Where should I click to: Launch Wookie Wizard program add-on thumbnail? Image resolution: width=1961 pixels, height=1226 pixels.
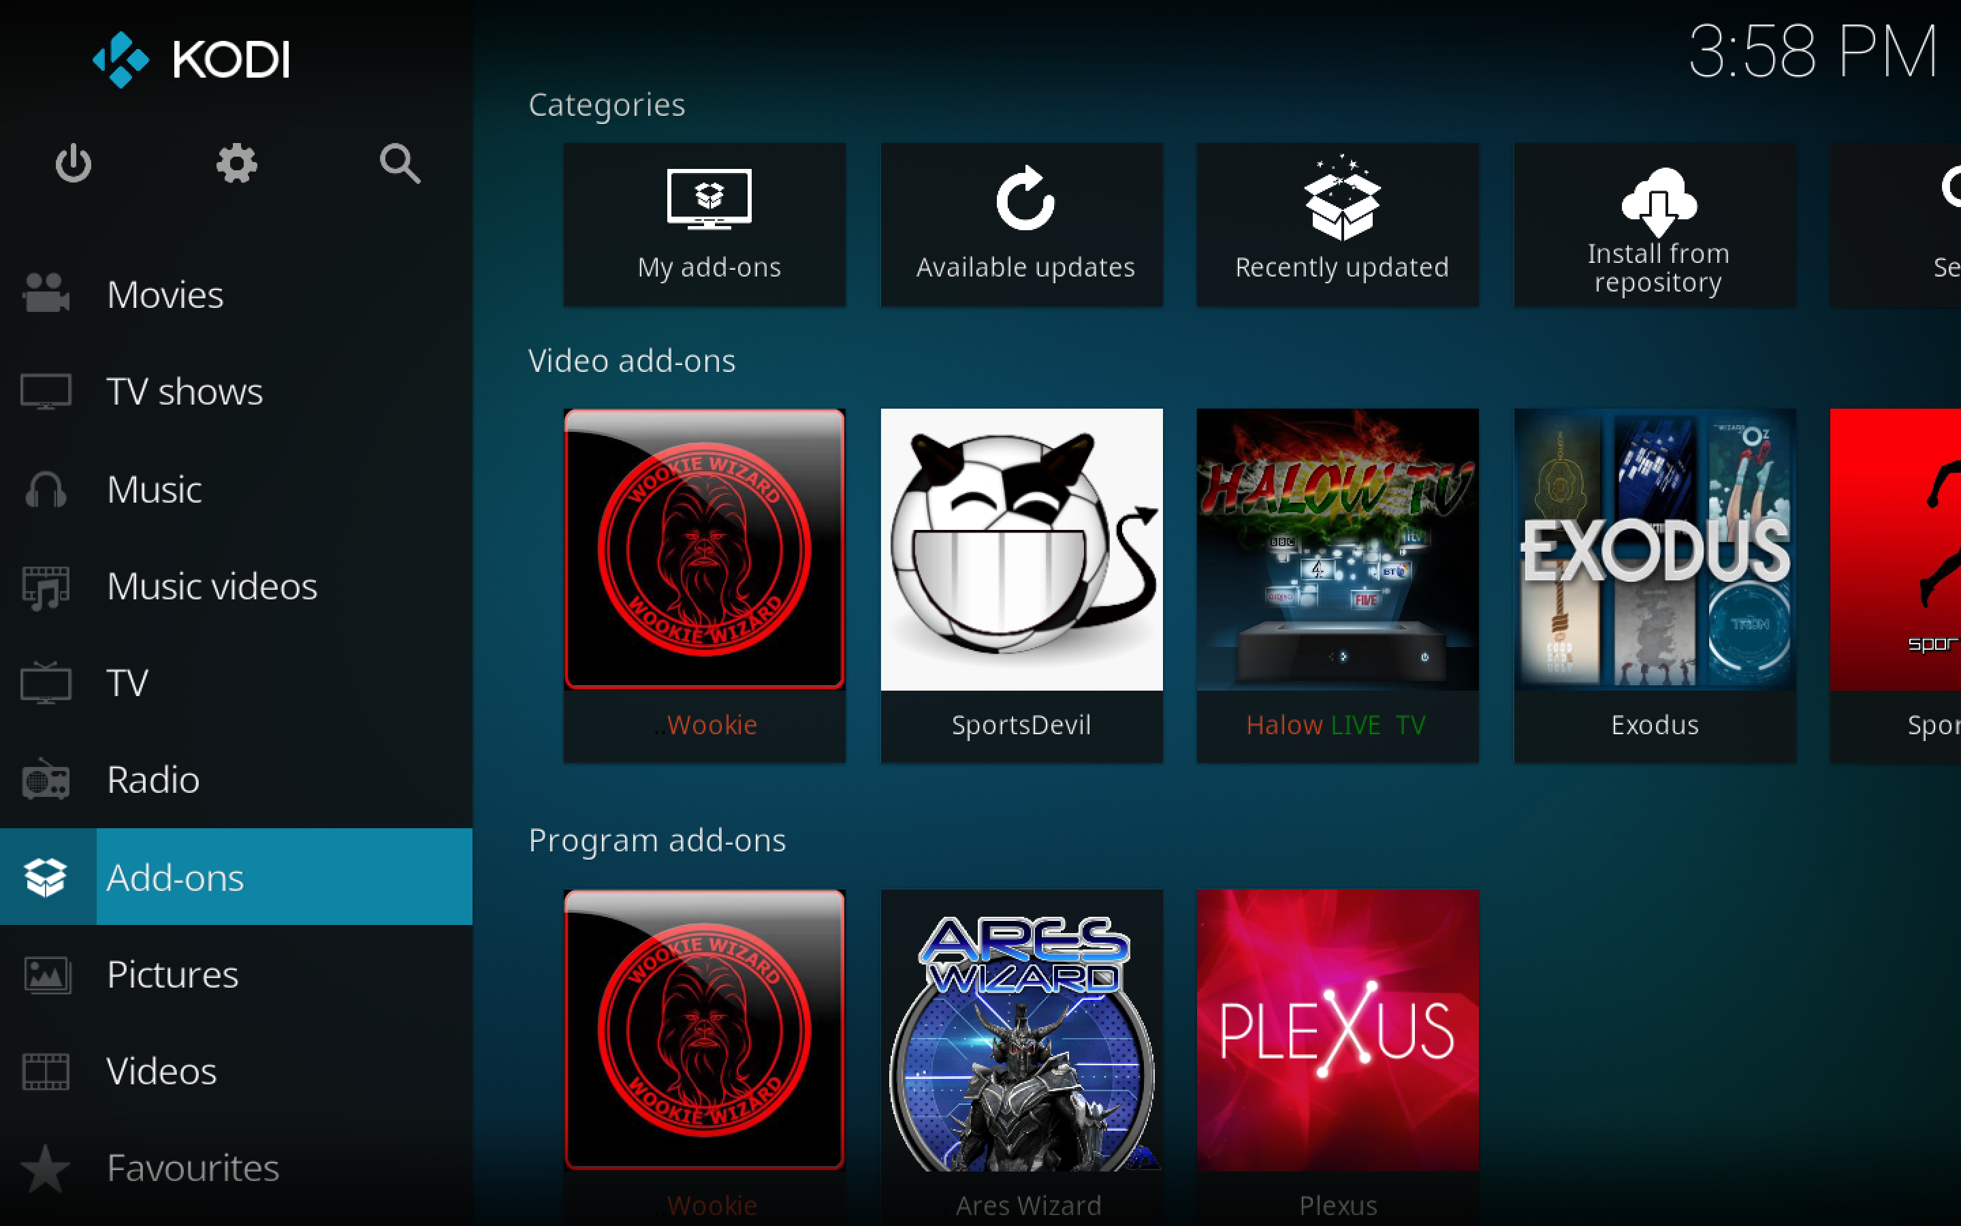point(705,1031)
